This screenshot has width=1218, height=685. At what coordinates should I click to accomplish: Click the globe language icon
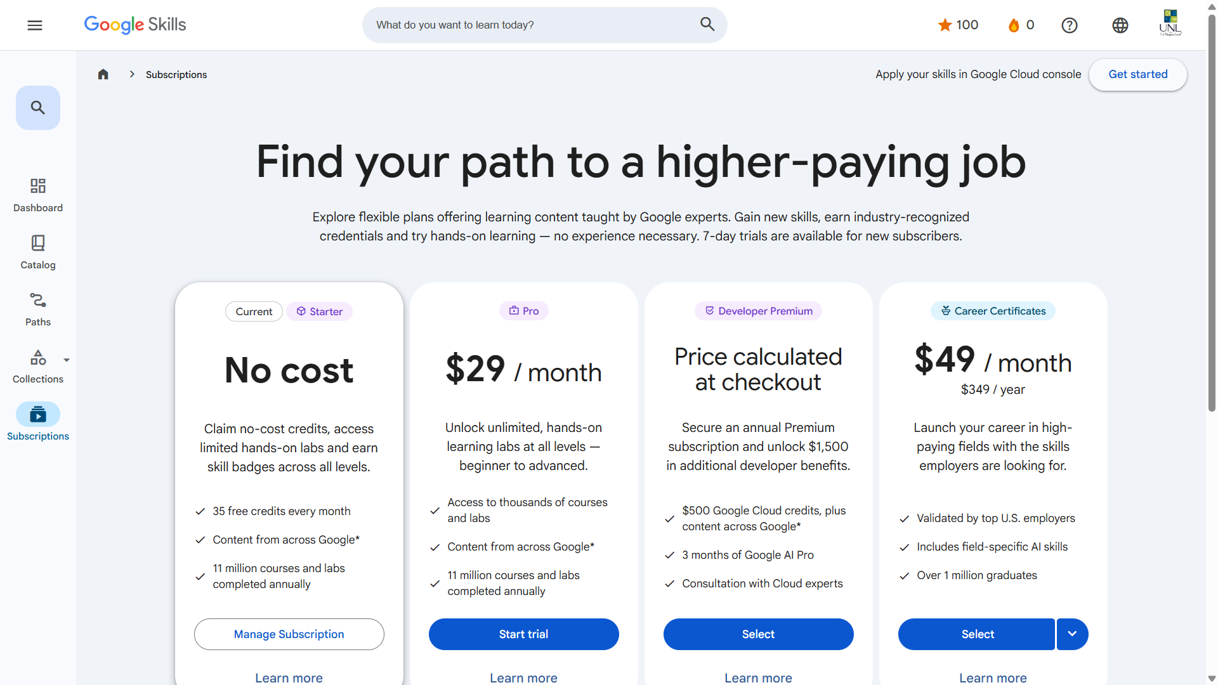tap(1120, 25)
